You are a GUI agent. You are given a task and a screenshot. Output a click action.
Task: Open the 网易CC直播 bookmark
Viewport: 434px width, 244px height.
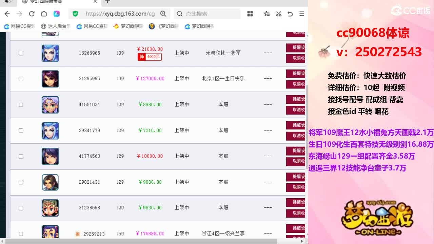click(92, 26)
